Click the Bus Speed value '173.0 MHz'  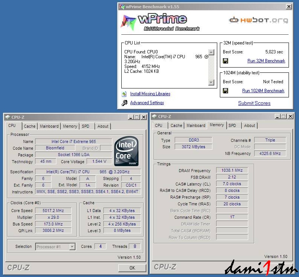(53, 224)
